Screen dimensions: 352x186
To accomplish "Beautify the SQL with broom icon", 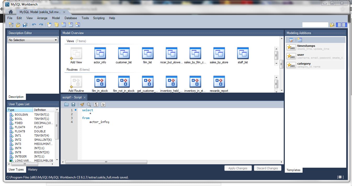I will 82,104.
